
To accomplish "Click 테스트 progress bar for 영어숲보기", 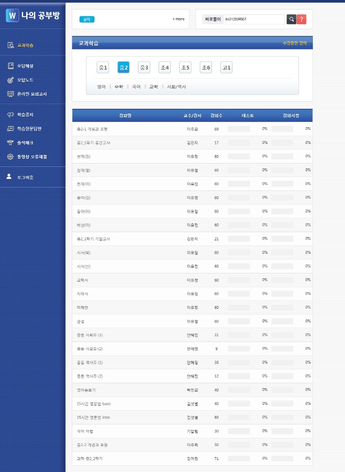I will (239, 390).
